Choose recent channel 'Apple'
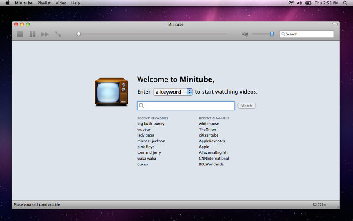The width and height of the screenshot is (353, 221). pyautogui.click(x=204, y=147)
